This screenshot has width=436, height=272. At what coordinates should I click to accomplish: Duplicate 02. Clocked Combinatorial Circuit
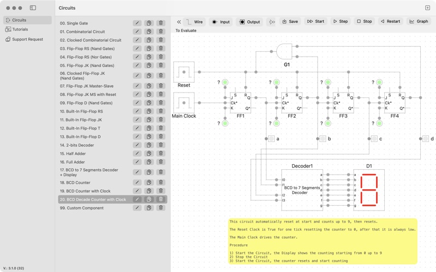[x=149, y=40]
